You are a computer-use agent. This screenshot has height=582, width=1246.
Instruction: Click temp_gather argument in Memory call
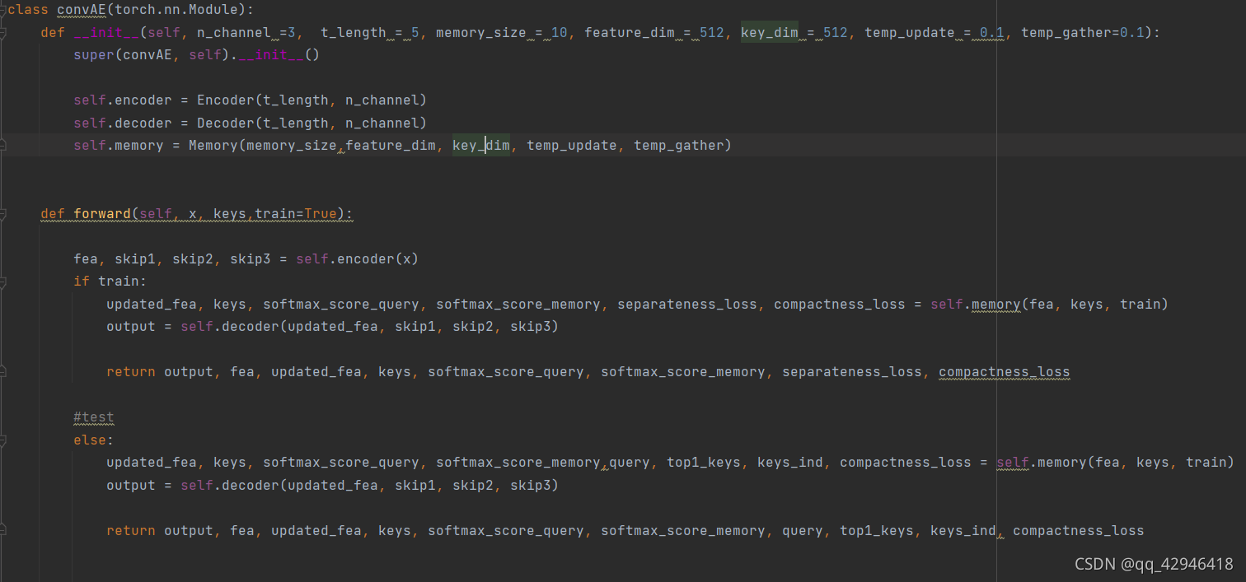point(678,146)
